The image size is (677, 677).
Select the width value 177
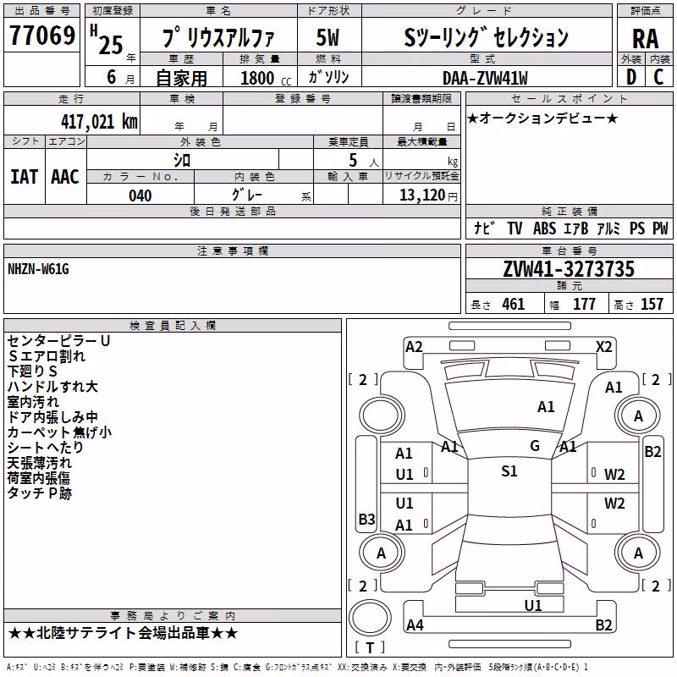click(x=584, y=304)
